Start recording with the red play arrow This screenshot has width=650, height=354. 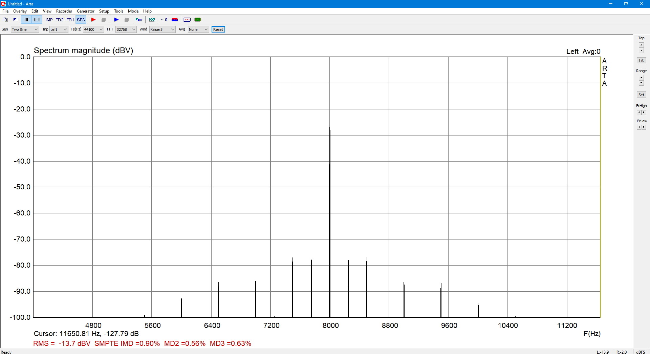93,20
